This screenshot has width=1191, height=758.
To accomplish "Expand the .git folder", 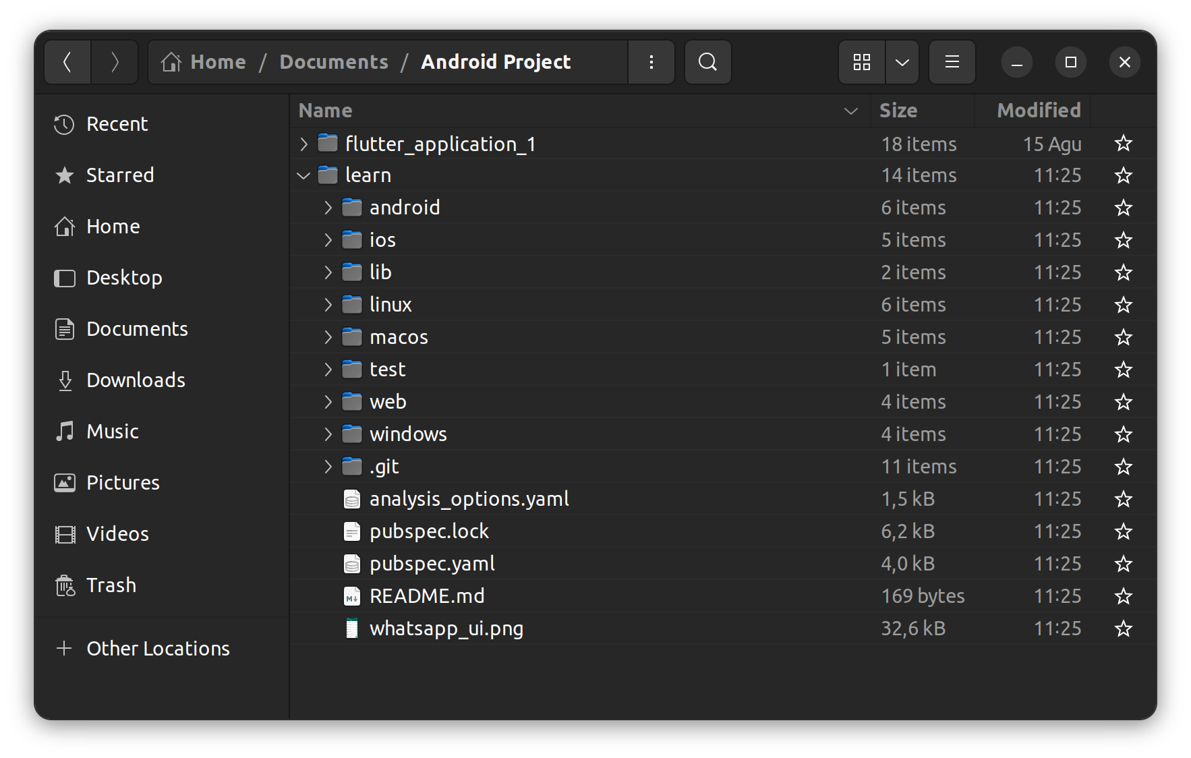I will [328, 467].
